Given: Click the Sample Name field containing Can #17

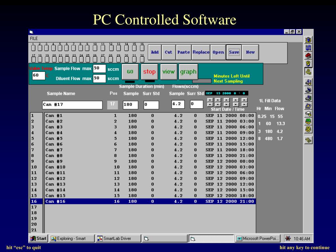Looking at the screenshot, I should (x=72, y=105).
